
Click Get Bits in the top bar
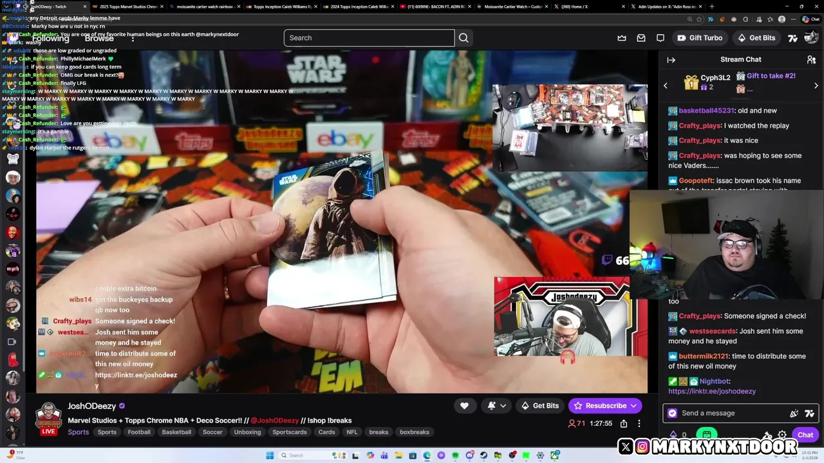(x=756, y=38)
